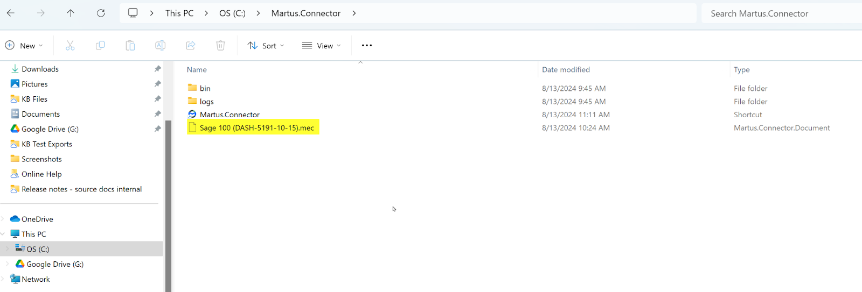Click 8/13/2024 11:11 AM date cell
This screenshot has width=862, height=292.
[x=576, y=115]
